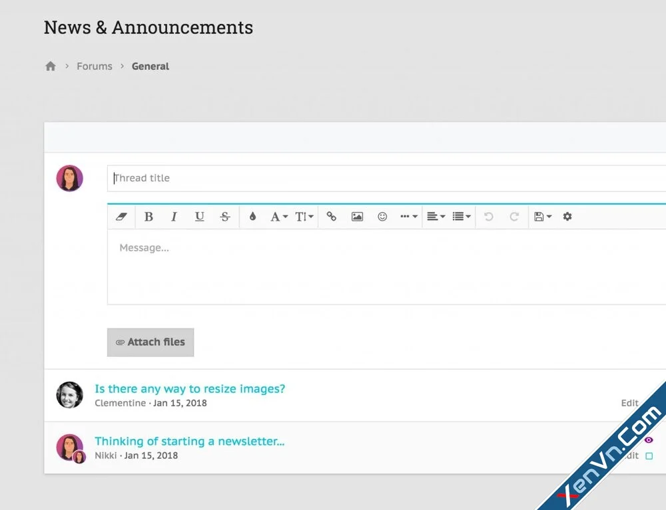Tick the checkbox on the newsletter thread
The width and height of the screenshot is (666, 510).
click(649, 456)
